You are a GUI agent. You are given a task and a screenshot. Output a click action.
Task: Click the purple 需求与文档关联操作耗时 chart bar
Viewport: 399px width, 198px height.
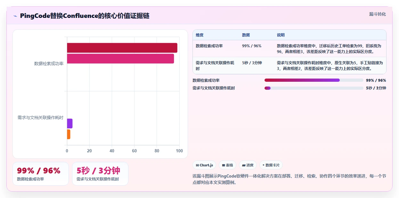pos(70,124)
